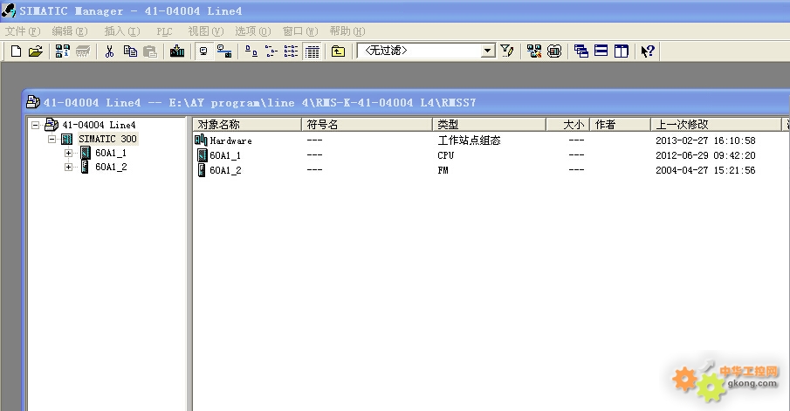Select 41-04004 Line4 in the tree
Viewport: 790px width, 411px height.
[99, 125]
